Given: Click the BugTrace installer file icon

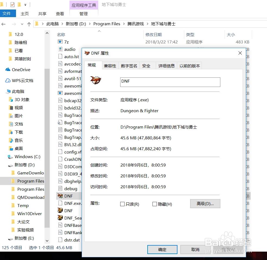Looking at the screenshot, I should (60, 123).
